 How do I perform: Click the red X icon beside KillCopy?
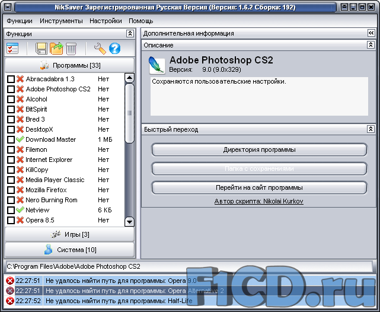pos(20,170)
